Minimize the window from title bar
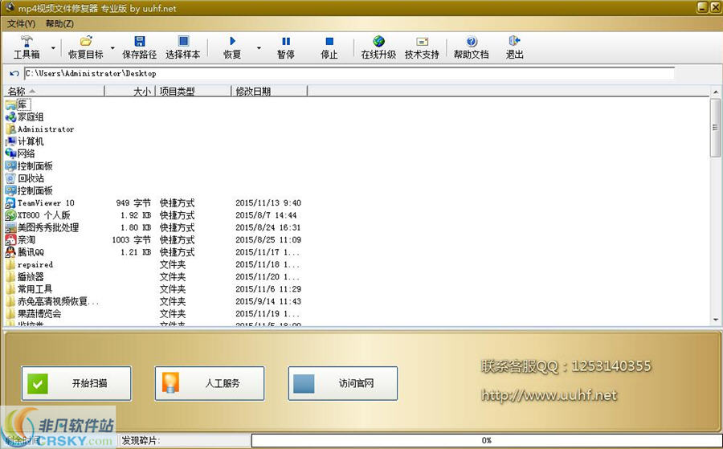Viewport: 723px width, 449px height. click(702, 7)
